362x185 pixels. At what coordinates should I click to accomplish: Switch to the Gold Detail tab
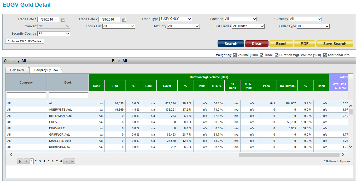(x=17, y=70)
